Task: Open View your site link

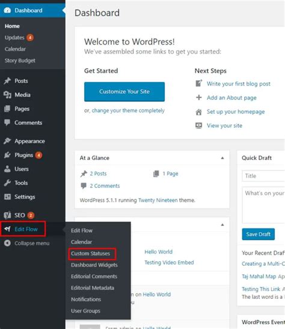Action: click(x=224, y=126)
